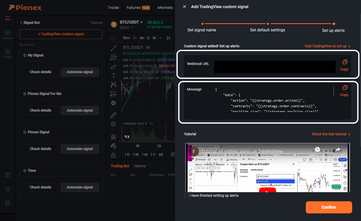The image size is (361, 221).
Task: Click + TradingView custom signal button
Action: pos(61,34)
